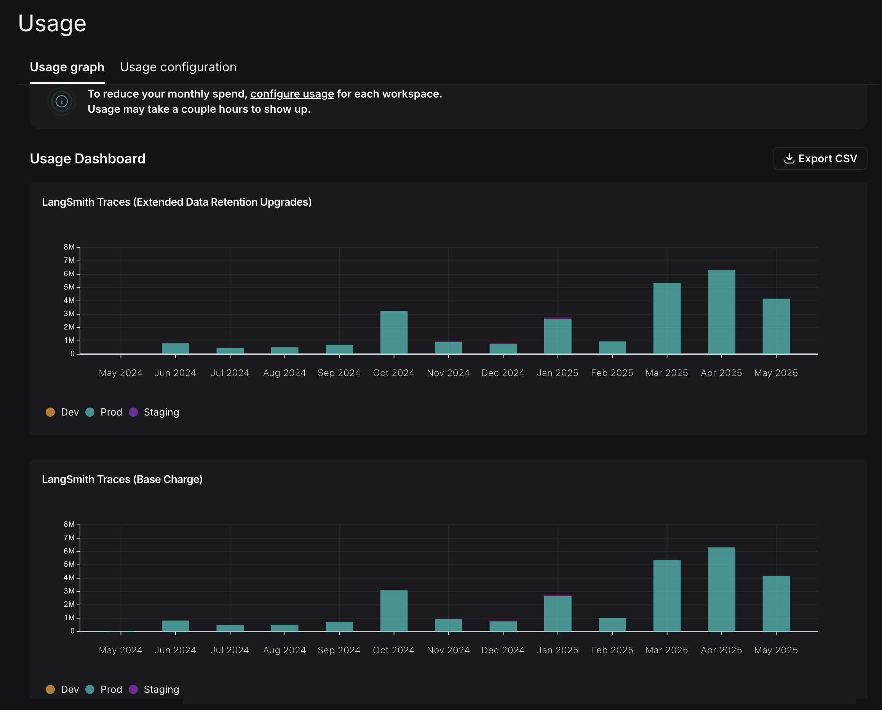Image resolution: width=882 pixels, height=710 pixels.
Task: Click Apr 2025 bar in Extended Retention chart
Action: [x=721, y=312]
